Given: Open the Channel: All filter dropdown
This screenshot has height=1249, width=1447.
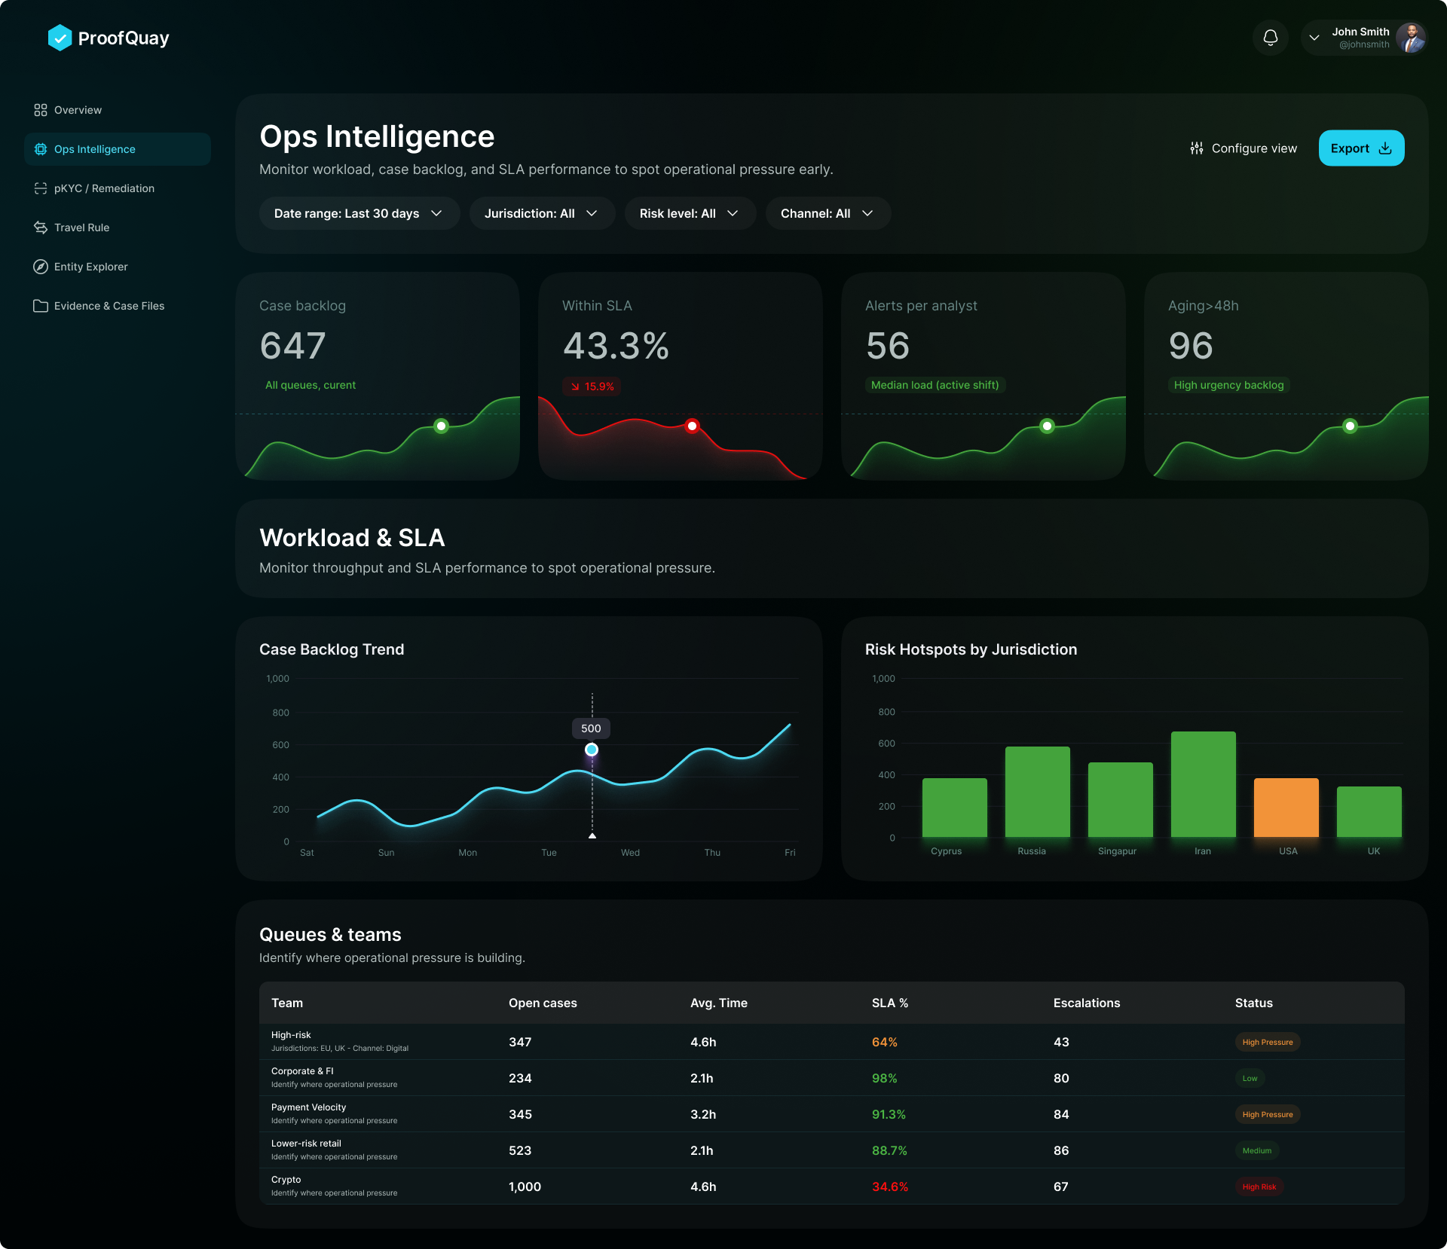Looking at the screenshot, I should (x=827, y=214).
